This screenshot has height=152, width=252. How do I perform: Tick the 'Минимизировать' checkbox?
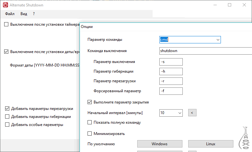point(90,133)
